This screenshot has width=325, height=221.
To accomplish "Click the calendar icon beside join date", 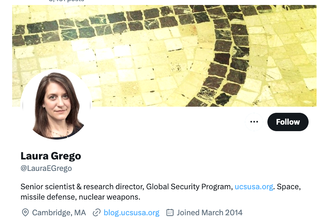I will click(170, 213).
